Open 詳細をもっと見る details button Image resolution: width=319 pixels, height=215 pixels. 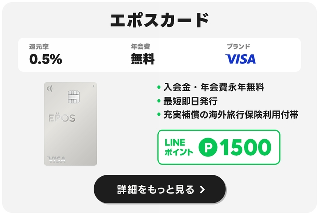pos(160,189)
